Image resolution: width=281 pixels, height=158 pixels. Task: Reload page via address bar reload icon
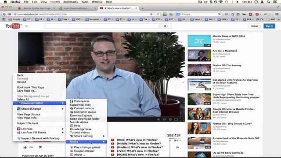tap(158, 14)
